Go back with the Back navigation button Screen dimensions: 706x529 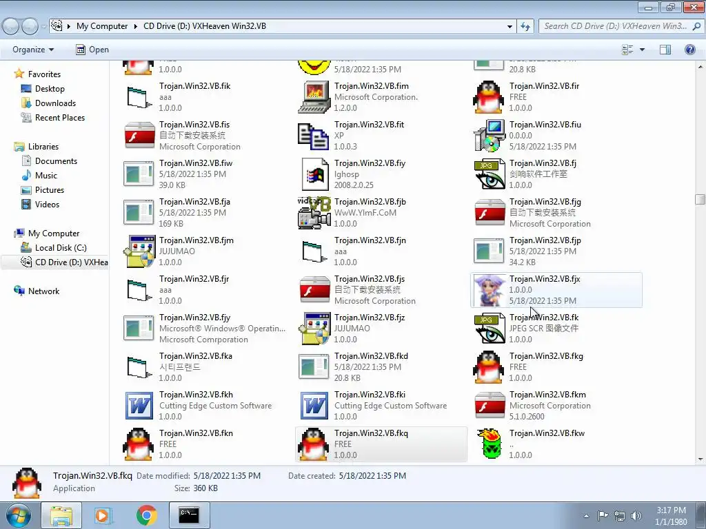pos(11,27)
